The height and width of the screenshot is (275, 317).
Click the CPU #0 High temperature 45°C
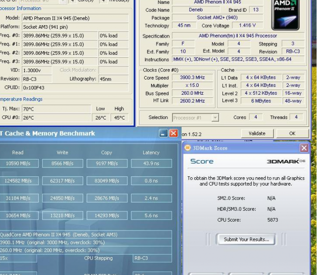119,118
